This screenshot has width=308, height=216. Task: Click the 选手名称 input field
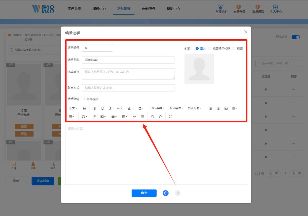[x=128, y=60]
